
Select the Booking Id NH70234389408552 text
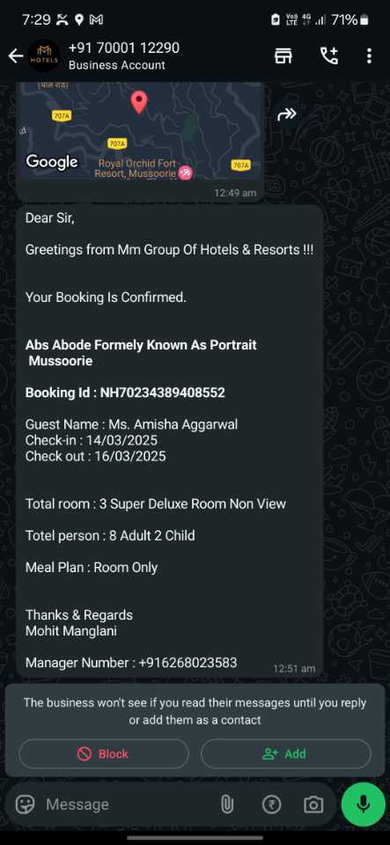tap(125, 393)
